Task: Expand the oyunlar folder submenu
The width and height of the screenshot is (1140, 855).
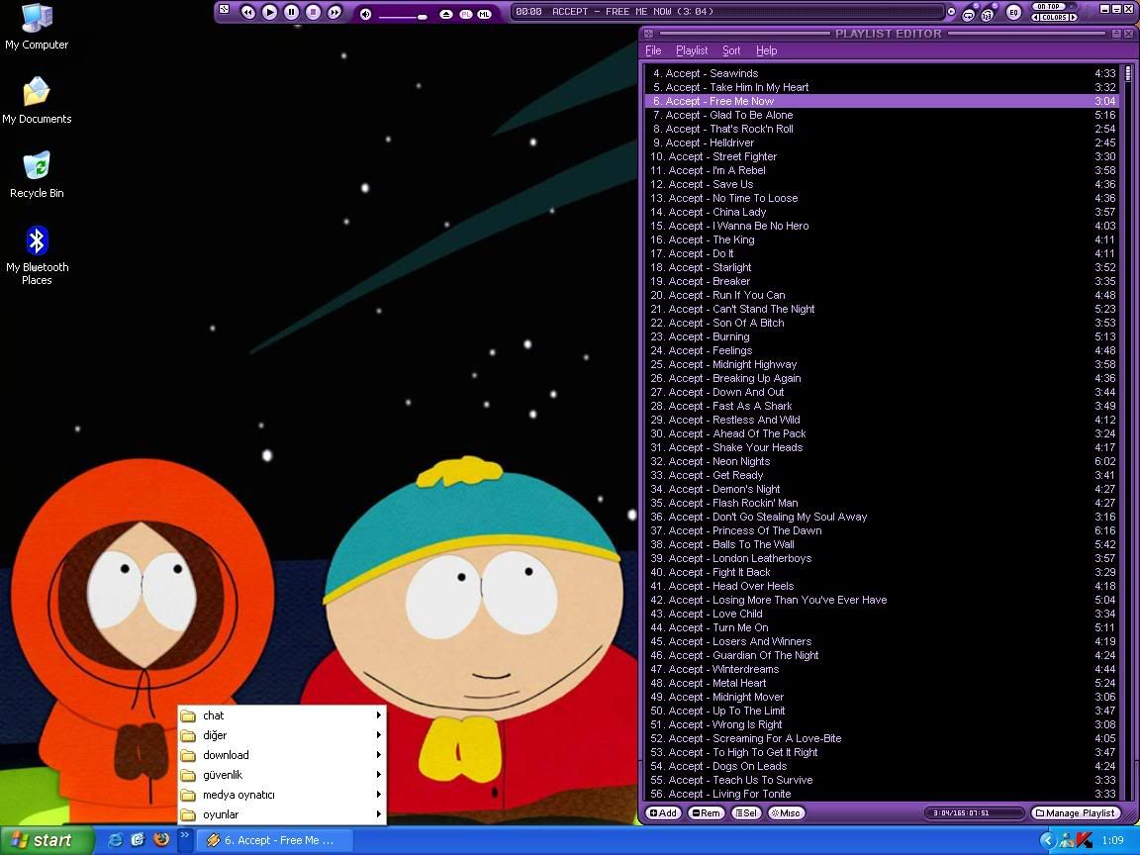Action: [282, 814]
